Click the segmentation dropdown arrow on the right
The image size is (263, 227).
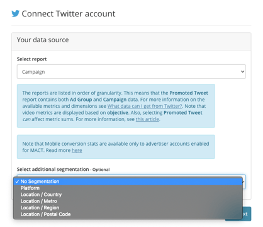tap(244, 182)
